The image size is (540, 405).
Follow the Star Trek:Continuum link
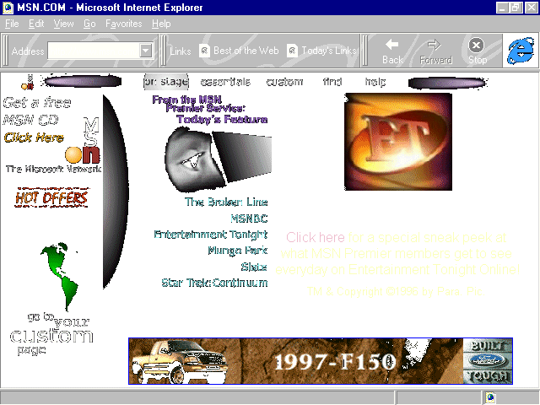(x=214, y=283)
